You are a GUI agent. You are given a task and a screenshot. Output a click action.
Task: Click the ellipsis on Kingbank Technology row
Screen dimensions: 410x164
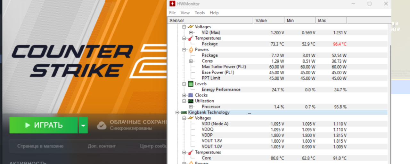point(250,113)
